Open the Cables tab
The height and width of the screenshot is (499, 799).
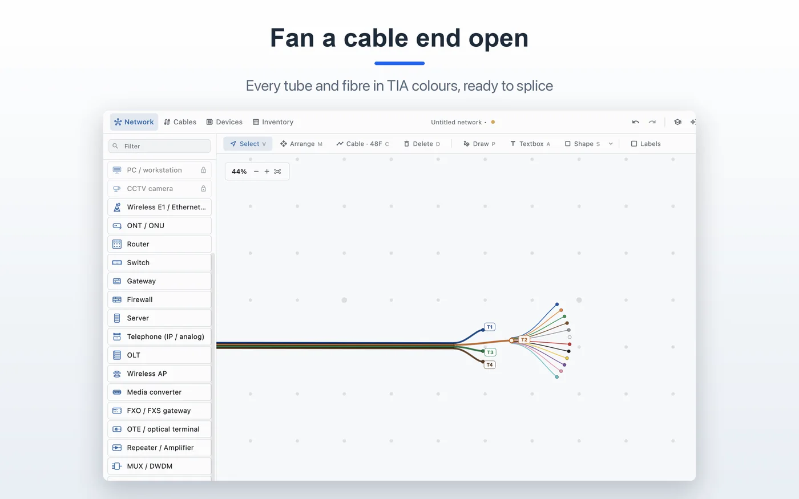[x=180, y=122]
